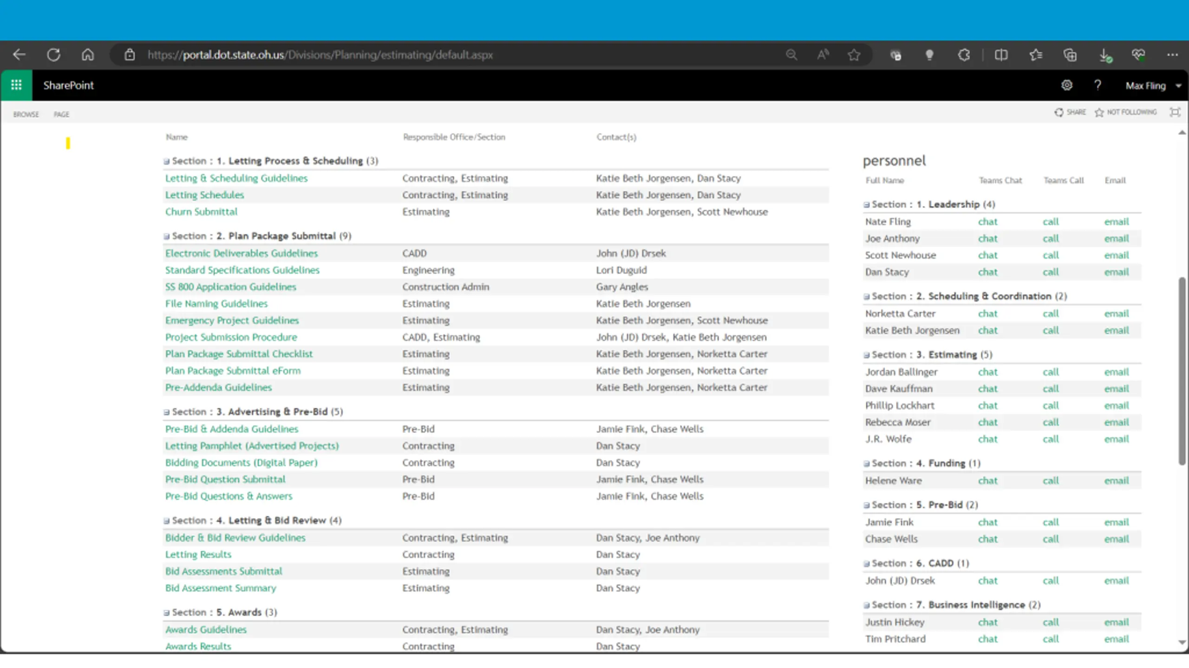Activate read aloud icon in address bar
This screenshot has width=1189, height=668.
(x=823, y=55)
